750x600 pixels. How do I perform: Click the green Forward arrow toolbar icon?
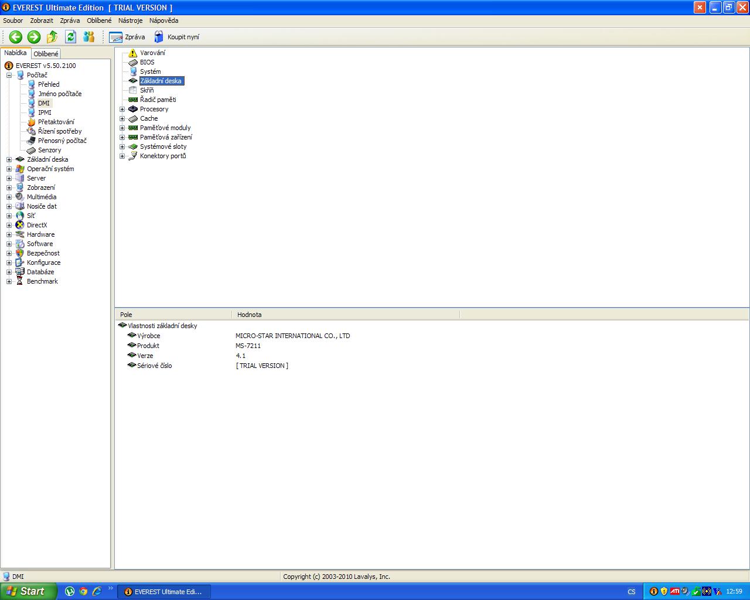[x=34, y=37]
